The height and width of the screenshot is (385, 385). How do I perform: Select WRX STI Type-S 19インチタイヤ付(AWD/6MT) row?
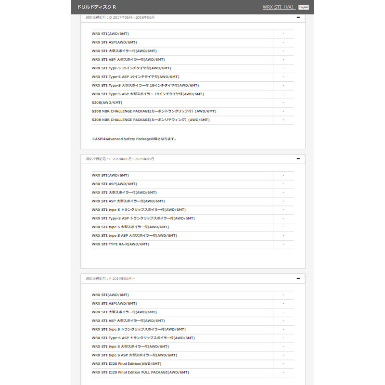131,68
